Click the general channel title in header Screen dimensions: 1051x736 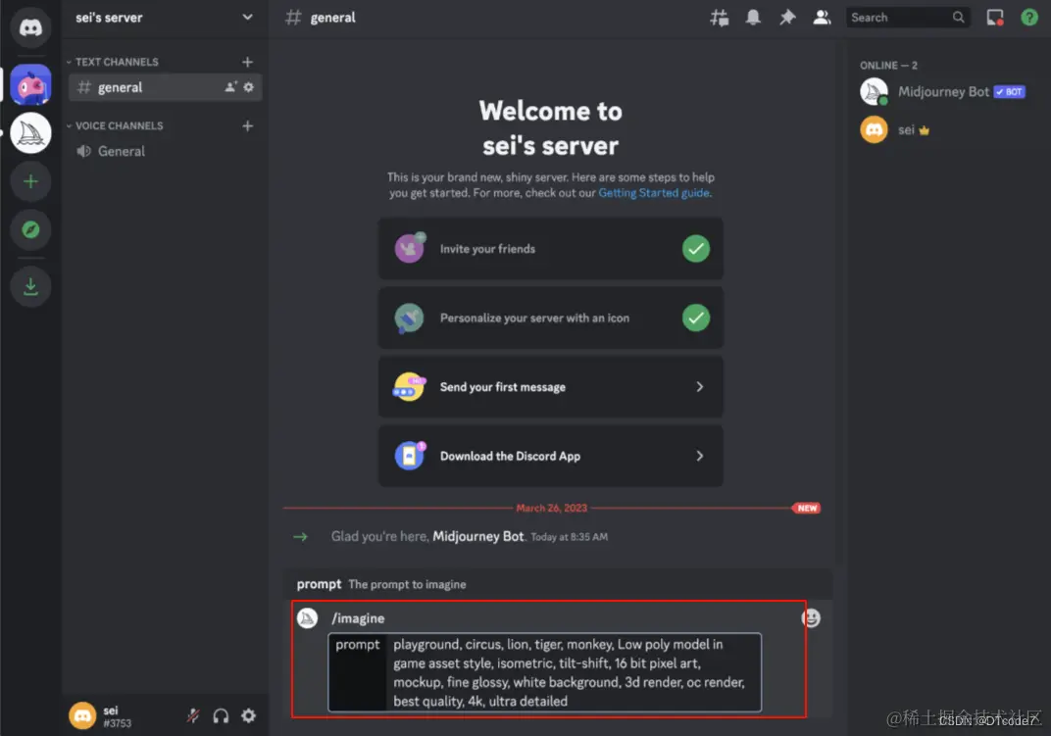pos(332,18)
